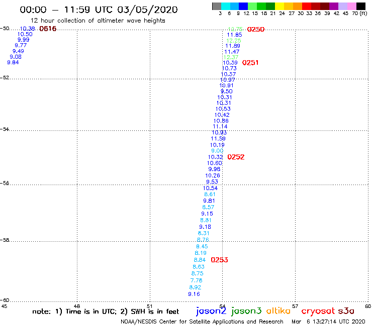This screenshot has height=326, width=372.
Task: Click the gray swatch in the color scale
Action: [217, 7]
